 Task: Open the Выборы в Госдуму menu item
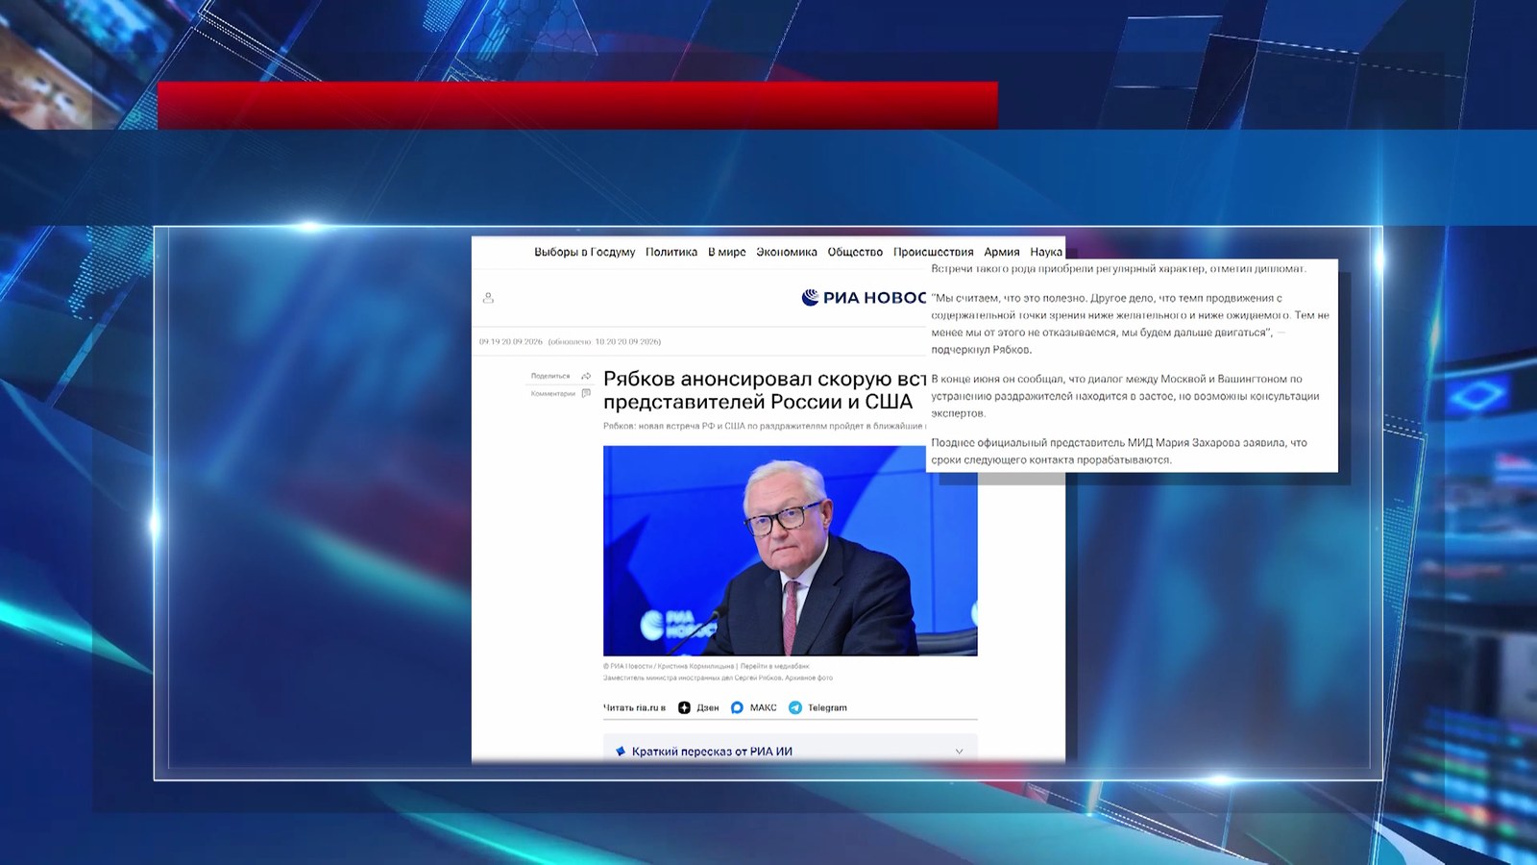584,252
